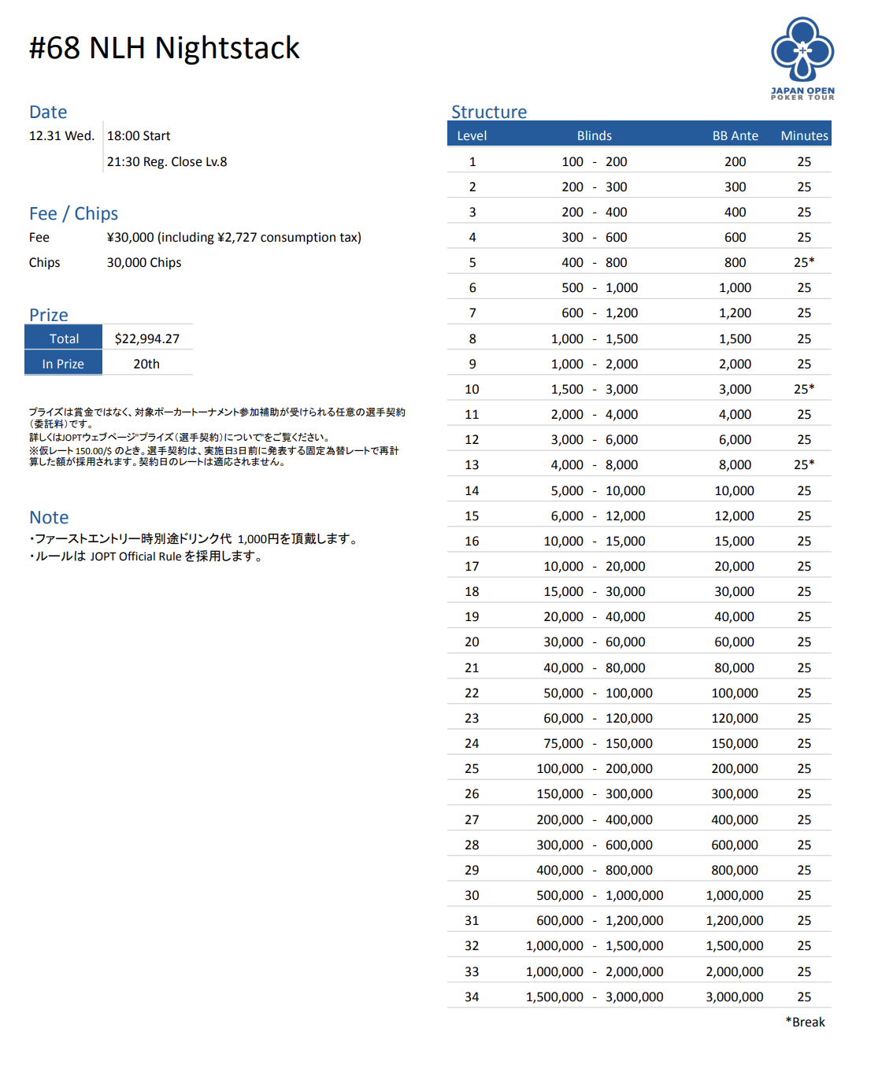Image resolution: width=893 pixels, height=1091 pixels.
Task: Click the blue "Total" prize cell
Action: pos(64,338)
